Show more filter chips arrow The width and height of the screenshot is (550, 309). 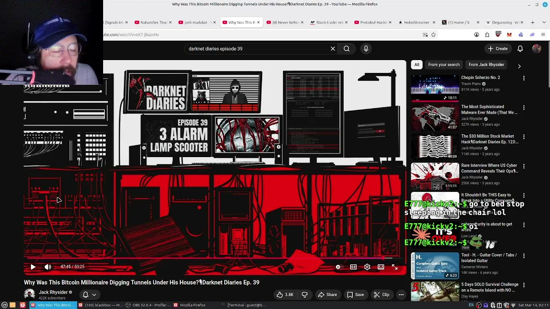[519, 66]
